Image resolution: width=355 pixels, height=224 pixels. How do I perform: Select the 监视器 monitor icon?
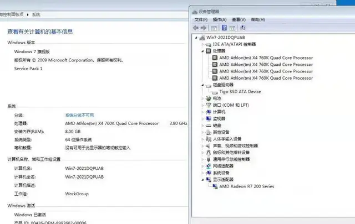[x=209, y=119]
